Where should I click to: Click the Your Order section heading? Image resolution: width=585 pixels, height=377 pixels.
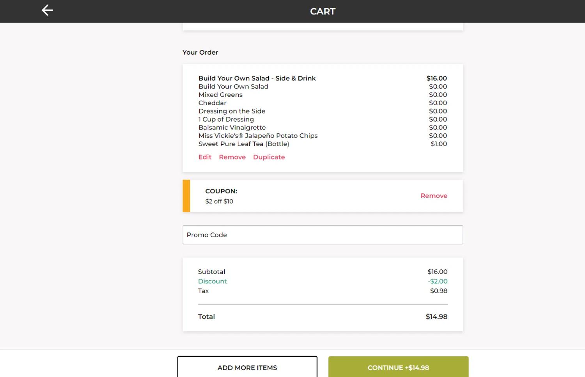(x=200, y=52)
